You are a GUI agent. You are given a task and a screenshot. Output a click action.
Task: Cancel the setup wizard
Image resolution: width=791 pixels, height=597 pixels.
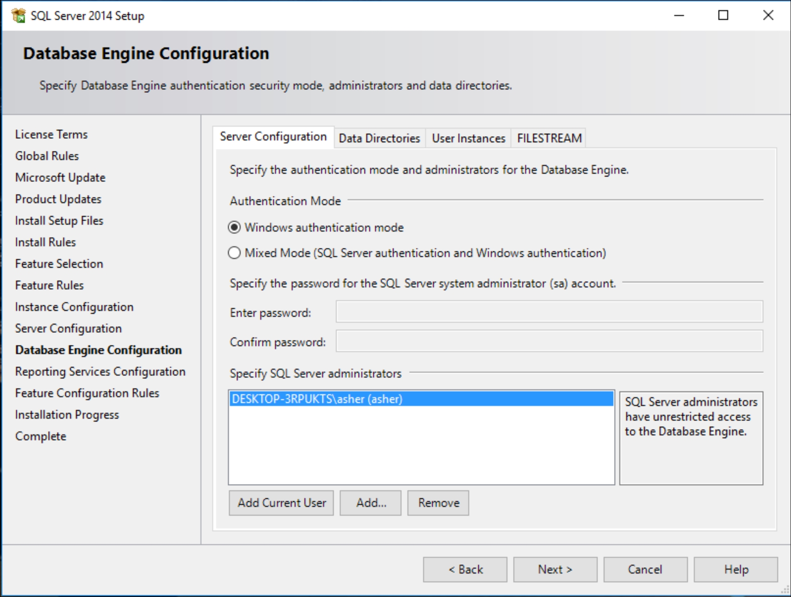point(645,569)
